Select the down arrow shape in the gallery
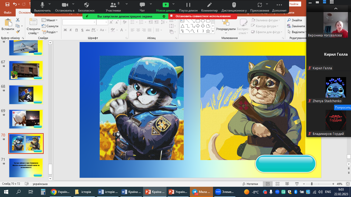351x197 pixels. point(203,26)
